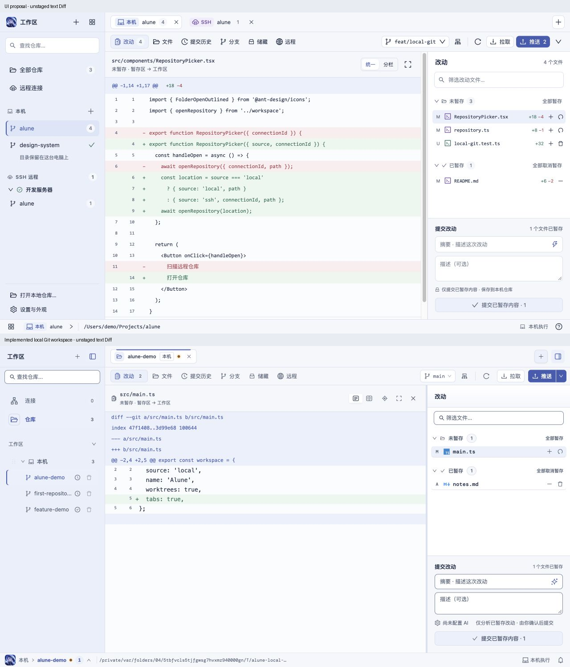This screenshot has width=570, height=667.
Task: Collapse the 开发服务器 SSH tree node
Action: coord(11,190)
